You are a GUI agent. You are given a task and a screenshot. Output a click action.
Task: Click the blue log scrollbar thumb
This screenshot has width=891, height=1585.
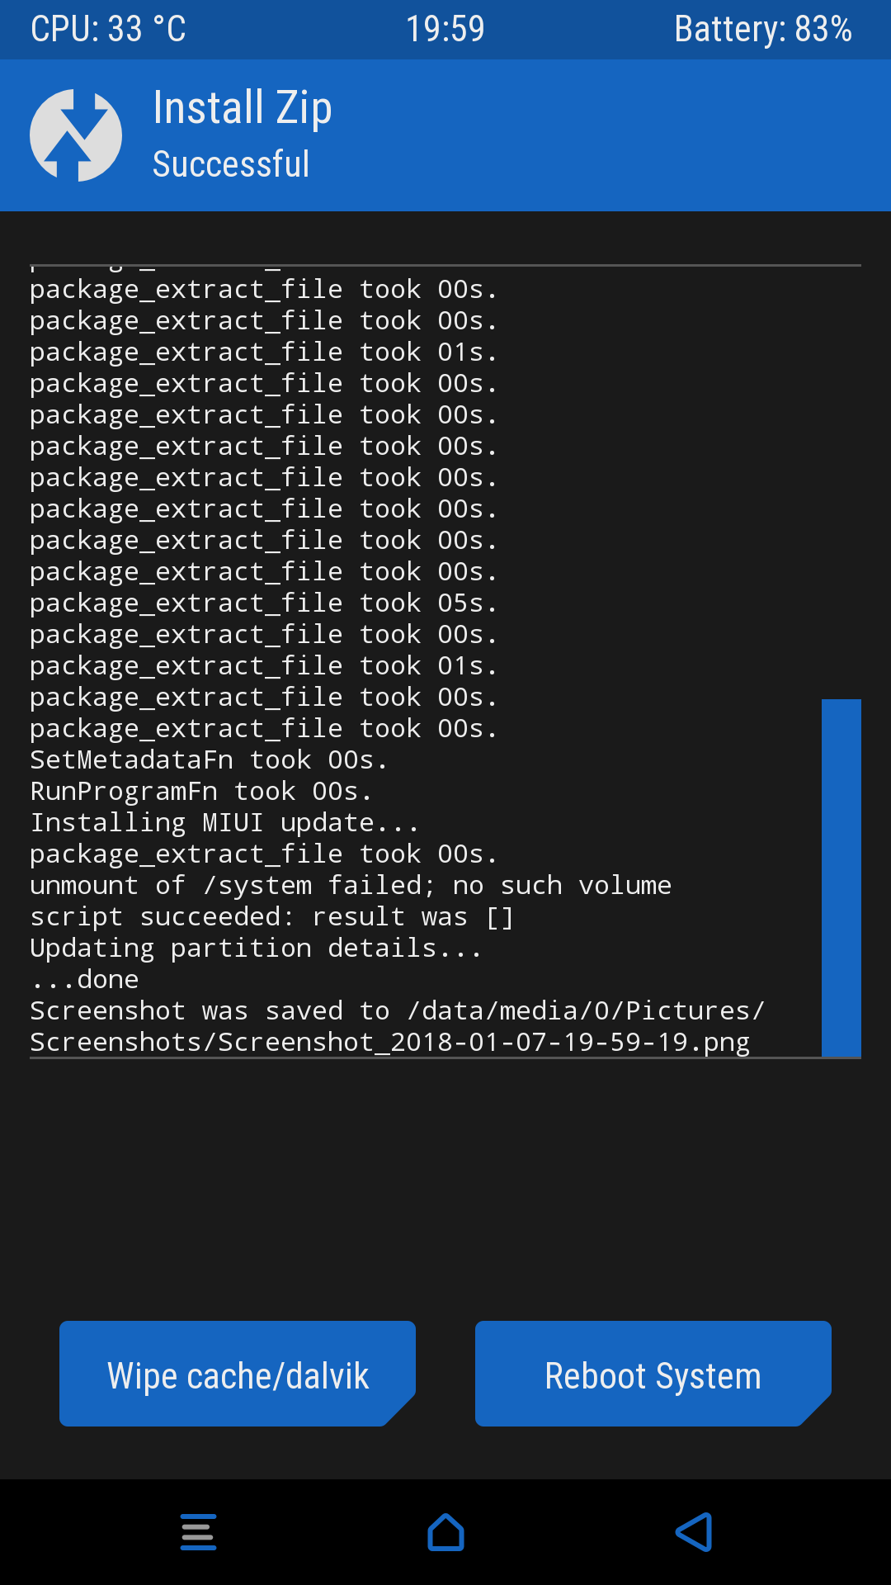841,878
